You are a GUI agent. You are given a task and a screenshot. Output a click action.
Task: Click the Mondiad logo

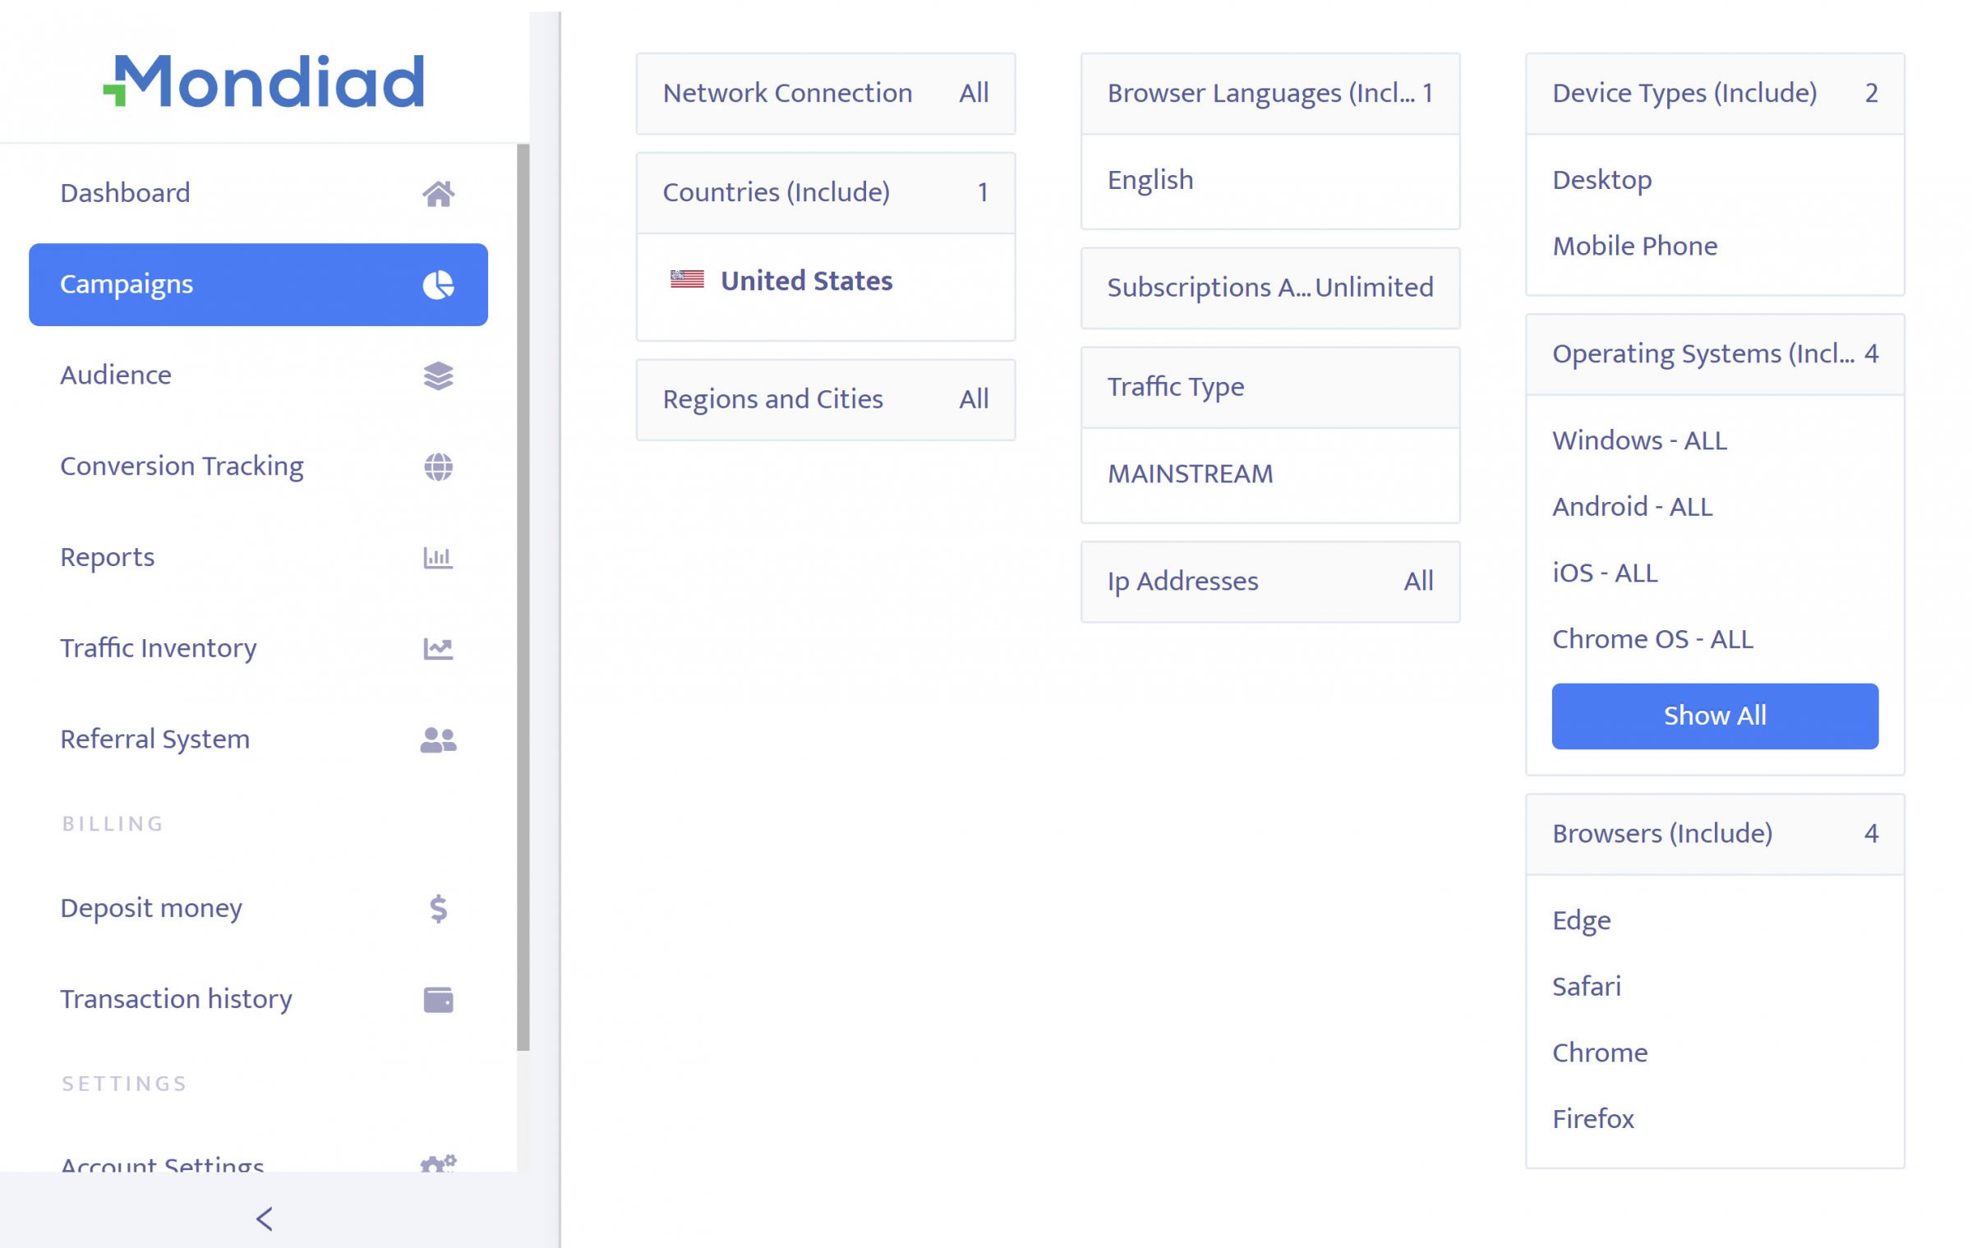coord(264,81)
